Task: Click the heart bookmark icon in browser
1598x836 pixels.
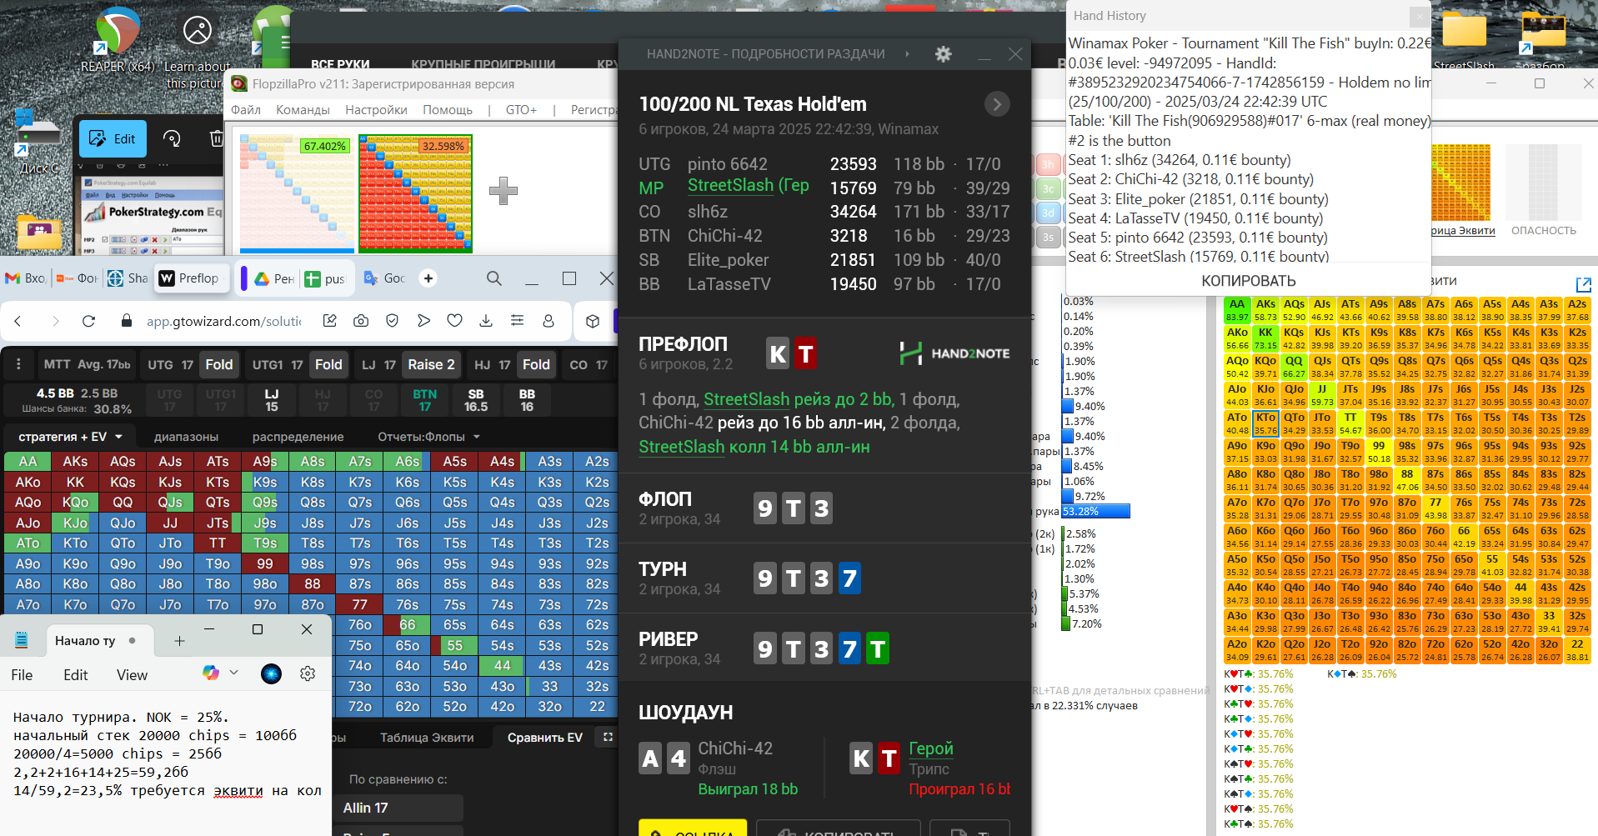Action: pos(454,321)
